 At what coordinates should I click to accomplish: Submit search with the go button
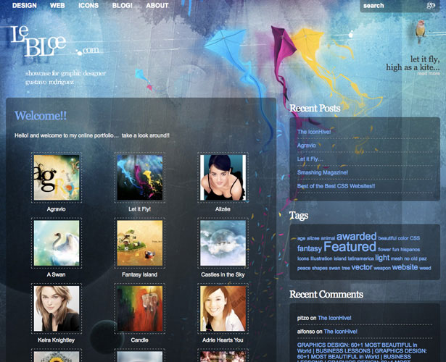click(x=431, y=5)
